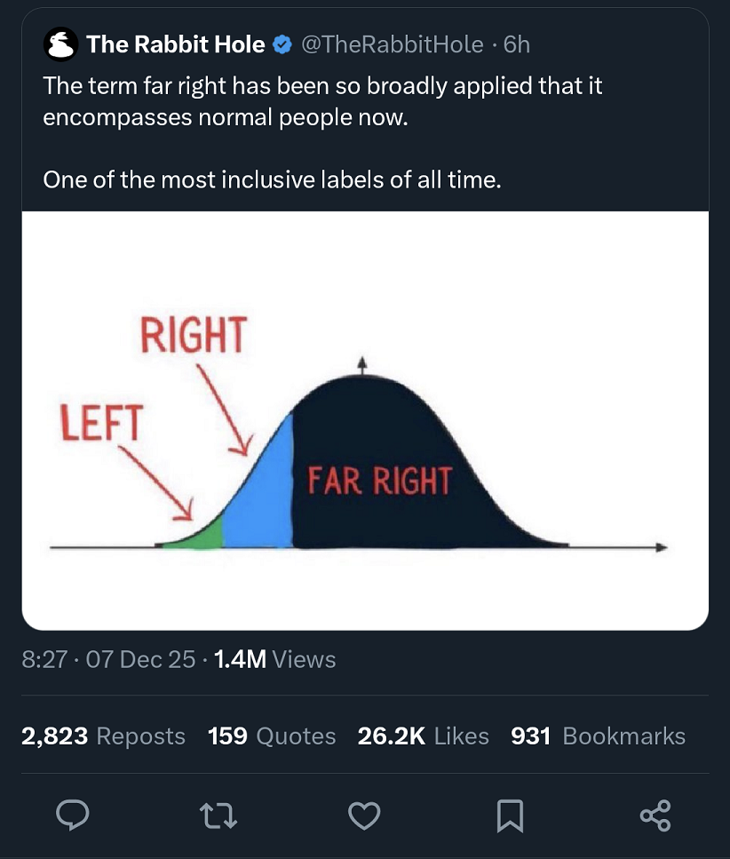
Task: Like the tweet with the heart icon
Action: tap(365, 815)
